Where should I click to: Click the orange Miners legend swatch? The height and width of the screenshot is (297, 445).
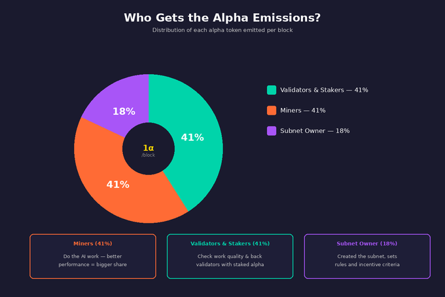272,110
